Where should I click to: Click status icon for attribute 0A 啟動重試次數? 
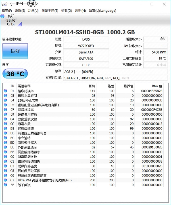click(5, 119)
